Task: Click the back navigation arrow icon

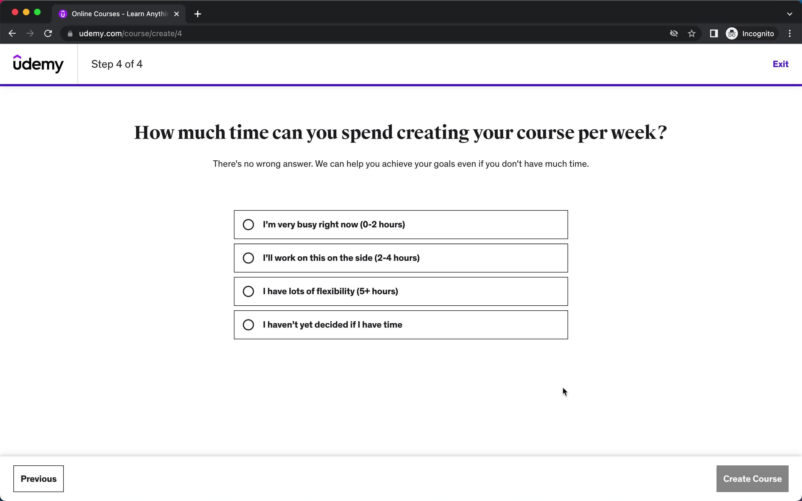Action: 12,33
